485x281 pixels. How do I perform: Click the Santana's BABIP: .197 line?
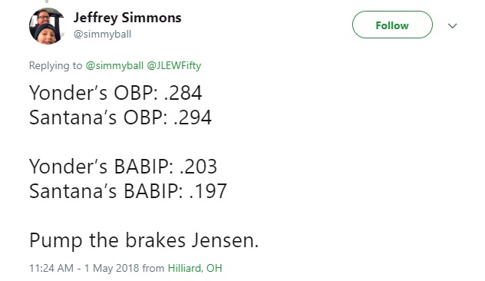[x=128, y=191]
